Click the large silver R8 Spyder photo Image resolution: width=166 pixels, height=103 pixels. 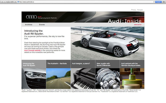pos(107,43)
